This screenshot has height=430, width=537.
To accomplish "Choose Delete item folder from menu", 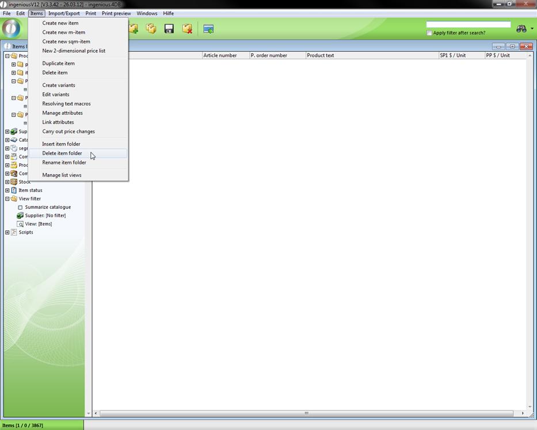I will (x=62, y=153).
